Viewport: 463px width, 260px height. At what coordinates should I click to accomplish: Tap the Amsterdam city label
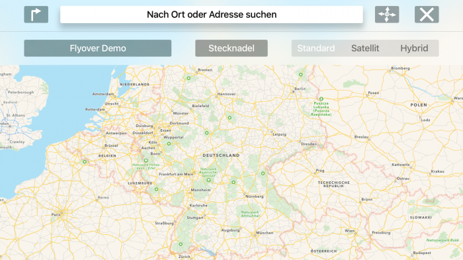point(103,94)
